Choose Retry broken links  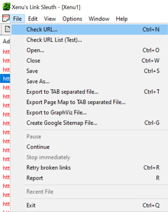[89, 168]
